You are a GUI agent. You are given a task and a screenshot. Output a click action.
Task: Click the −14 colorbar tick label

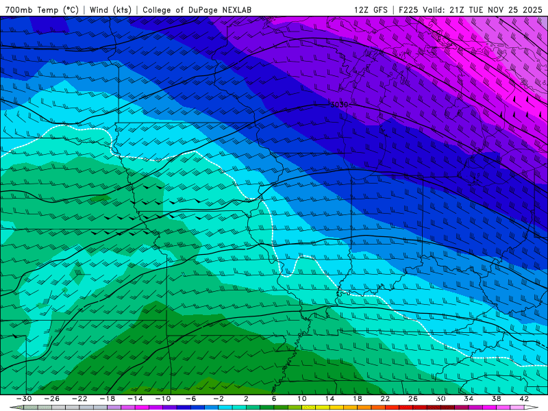click(x=135, y=399)
